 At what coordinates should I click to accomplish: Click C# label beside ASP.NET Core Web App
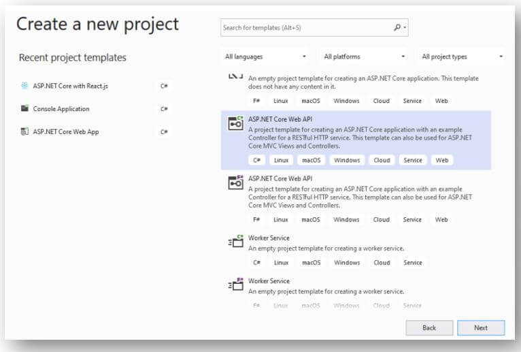[164, 132]
